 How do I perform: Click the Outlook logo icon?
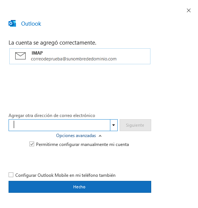click(x=12, y=24)
